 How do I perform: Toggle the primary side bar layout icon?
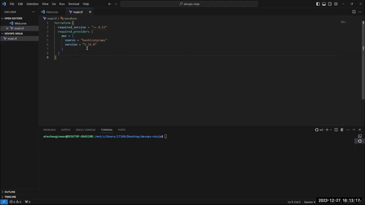[318, 4]
